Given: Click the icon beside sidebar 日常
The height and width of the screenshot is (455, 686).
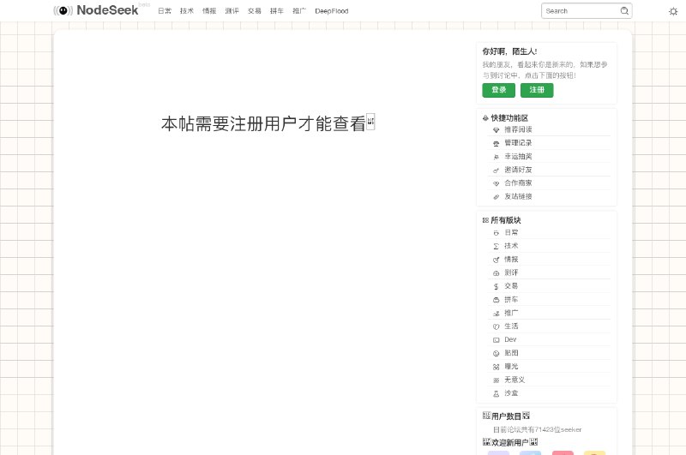Looking at the screenshot, I should (496, 233).
